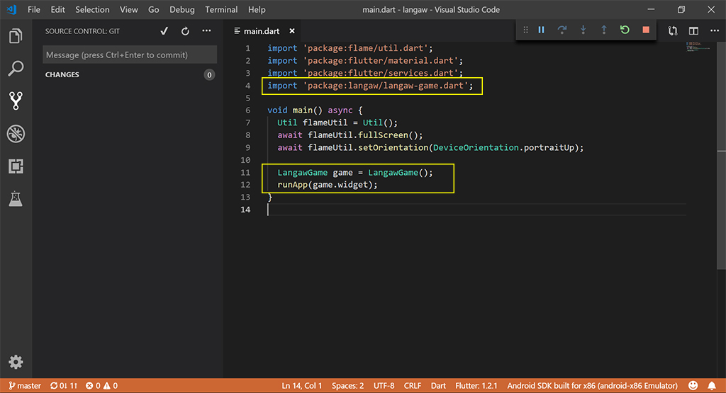Click the commit message input field

coord(130,55)
